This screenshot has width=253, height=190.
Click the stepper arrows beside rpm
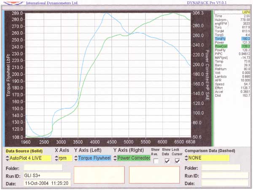coord(57,158)
